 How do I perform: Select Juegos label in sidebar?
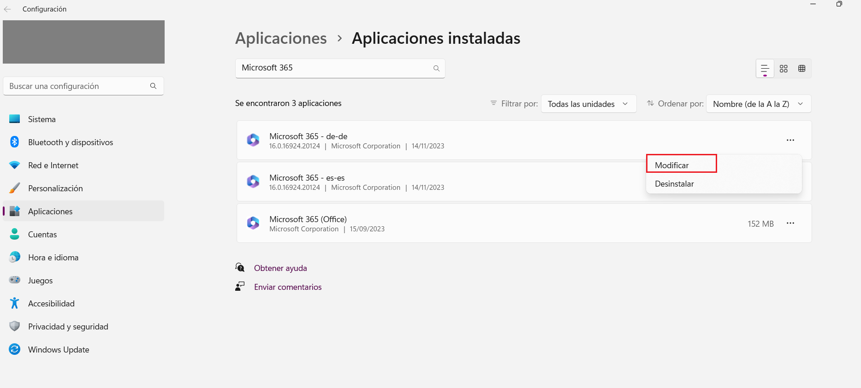[x=40, y=281]
